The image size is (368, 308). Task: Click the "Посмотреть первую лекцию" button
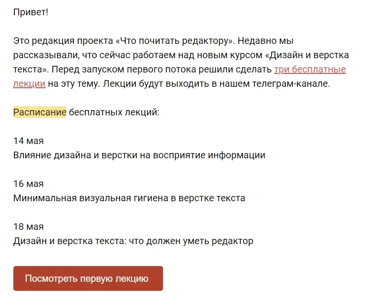(88, 278)
